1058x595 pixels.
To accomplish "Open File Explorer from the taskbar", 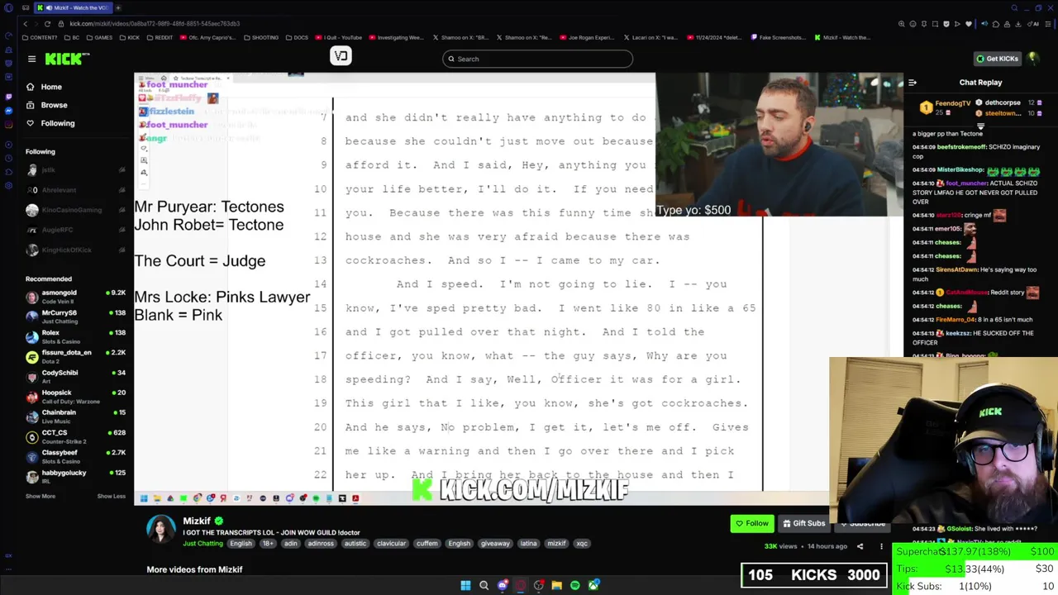I will [x=557, y=585].
